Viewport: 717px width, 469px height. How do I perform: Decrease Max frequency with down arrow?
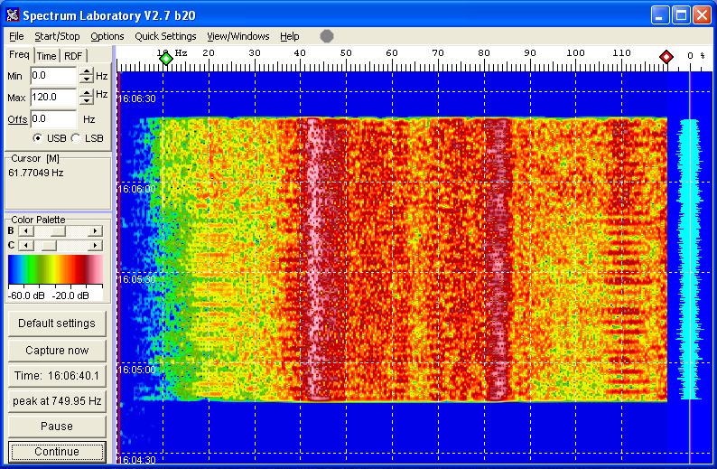86,100
